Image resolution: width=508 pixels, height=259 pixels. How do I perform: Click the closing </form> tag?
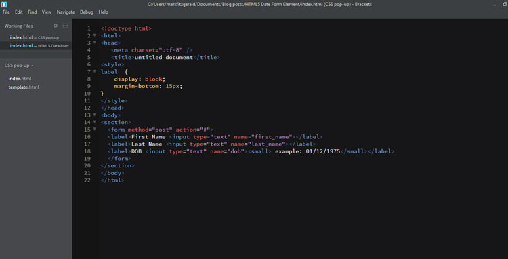(x=119, y=159)
